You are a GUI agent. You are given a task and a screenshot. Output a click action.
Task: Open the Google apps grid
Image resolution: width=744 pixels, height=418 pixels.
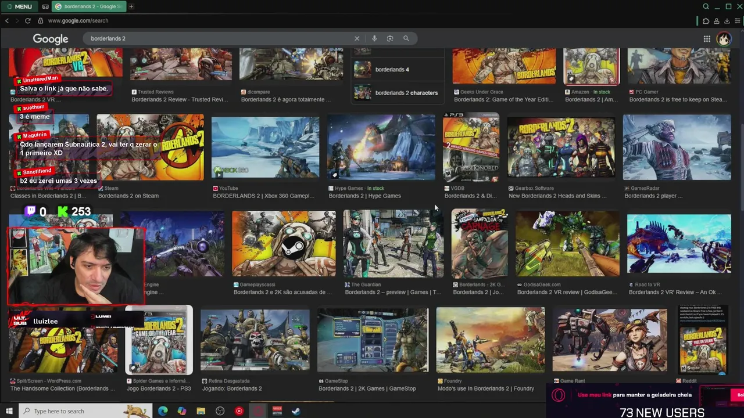707,39
